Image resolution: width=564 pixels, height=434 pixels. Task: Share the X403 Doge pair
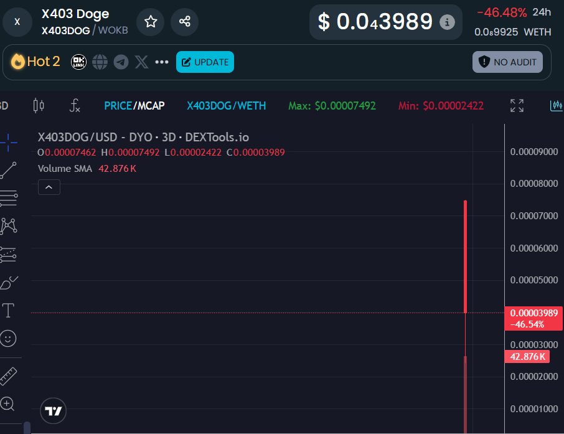[184, 22]
